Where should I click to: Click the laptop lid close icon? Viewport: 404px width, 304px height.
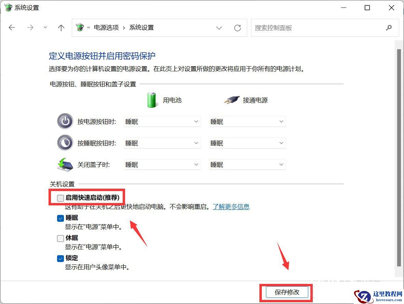[65, 164]
